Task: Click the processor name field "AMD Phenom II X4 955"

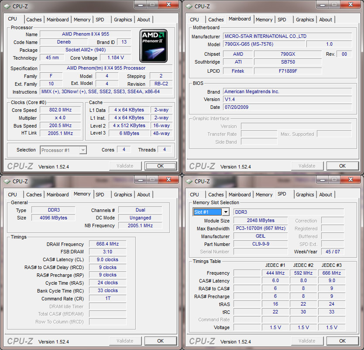Action: 86,34
